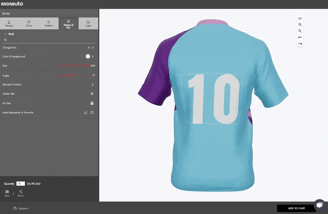This screenshot has height=214, width=328.
Task: Bring the text one level forwards
Action: tap(92, 113)
